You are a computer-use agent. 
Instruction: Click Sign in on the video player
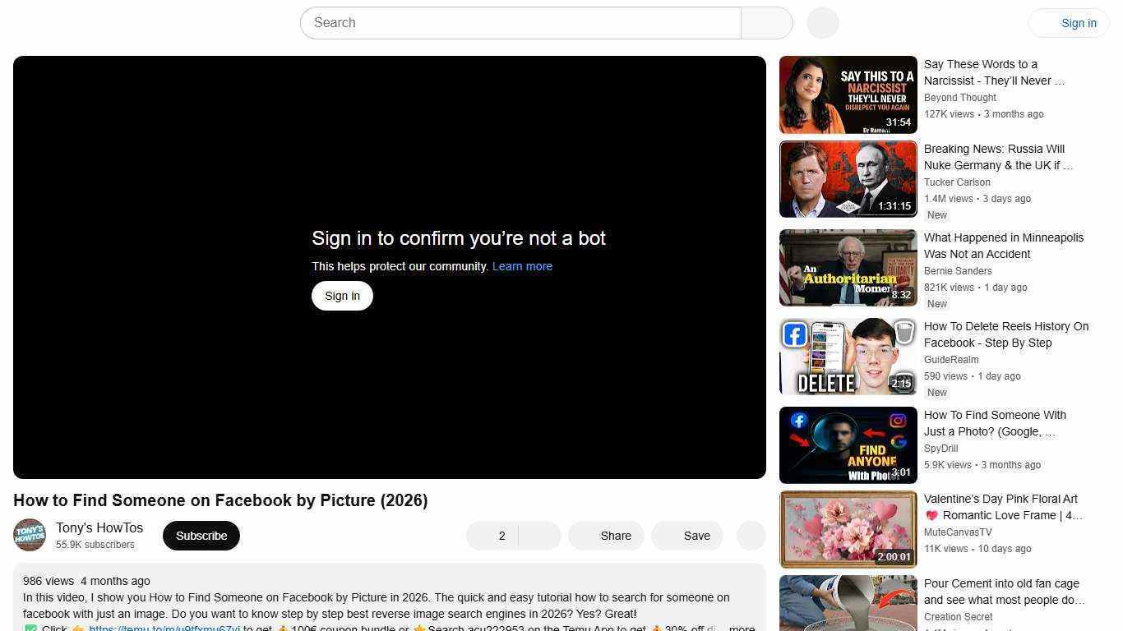342,295
